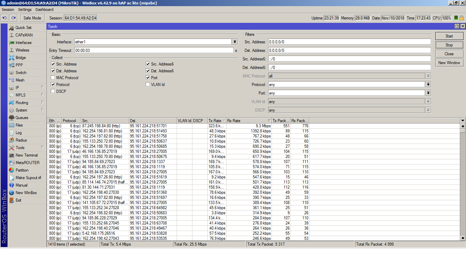
Task: Open Interfaces in sidebar
Action: pyautogui.click(x=23, y=43)
